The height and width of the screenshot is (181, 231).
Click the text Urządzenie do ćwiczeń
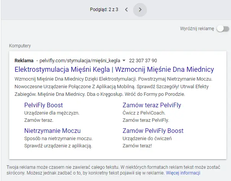click(x=147, y=139)
